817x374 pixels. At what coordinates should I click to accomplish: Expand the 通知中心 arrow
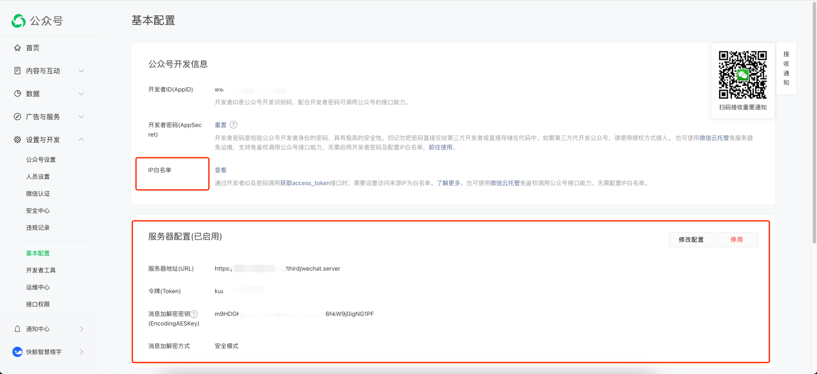[x=82, y=329]
